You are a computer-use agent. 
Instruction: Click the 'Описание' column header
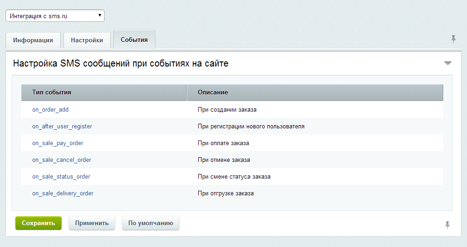213,93
